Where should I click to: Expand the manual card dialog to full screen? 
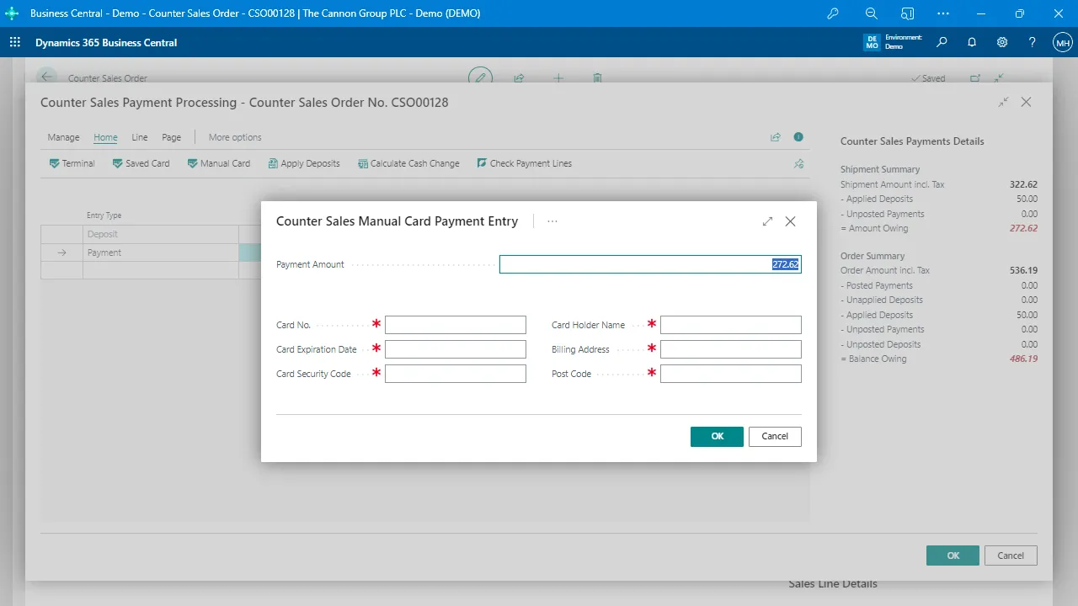[767, 221]
